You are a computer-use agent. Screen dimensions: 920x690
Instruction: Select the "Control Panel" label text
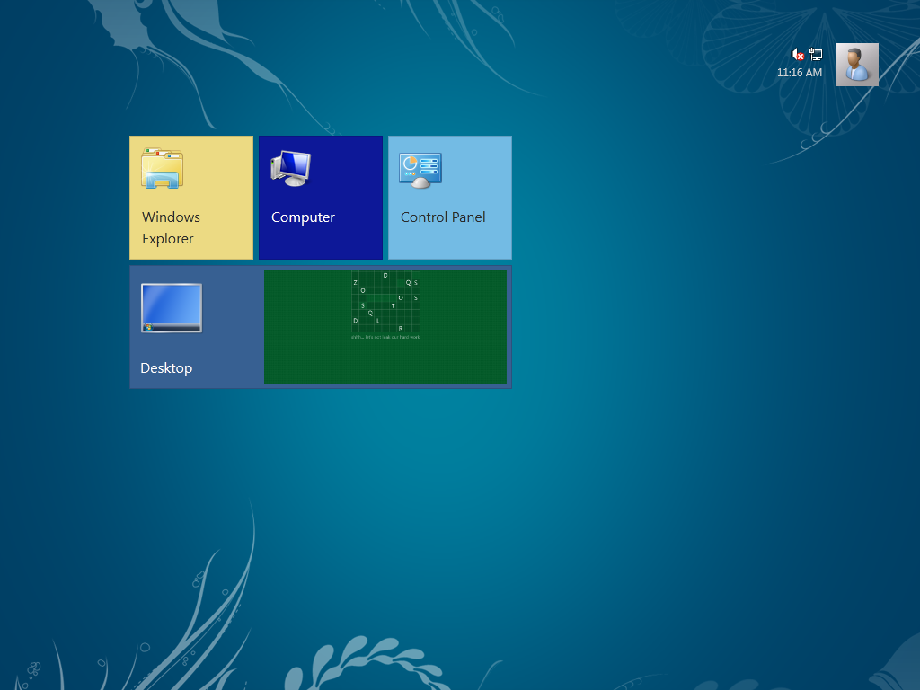[x=443, y=217]
